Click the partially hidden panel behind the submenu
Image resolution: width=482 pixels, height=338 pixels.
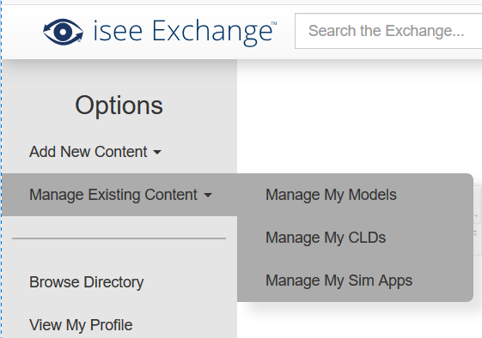click(478, 220)
